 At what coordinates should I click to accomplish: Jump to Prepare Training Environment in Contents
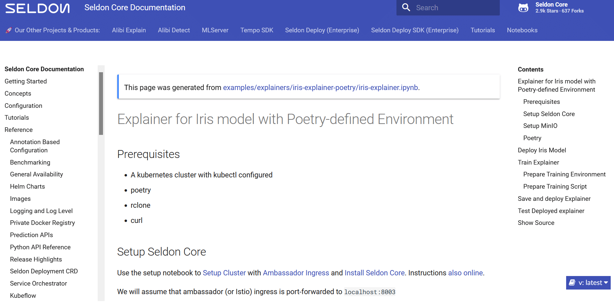point(564,174)
